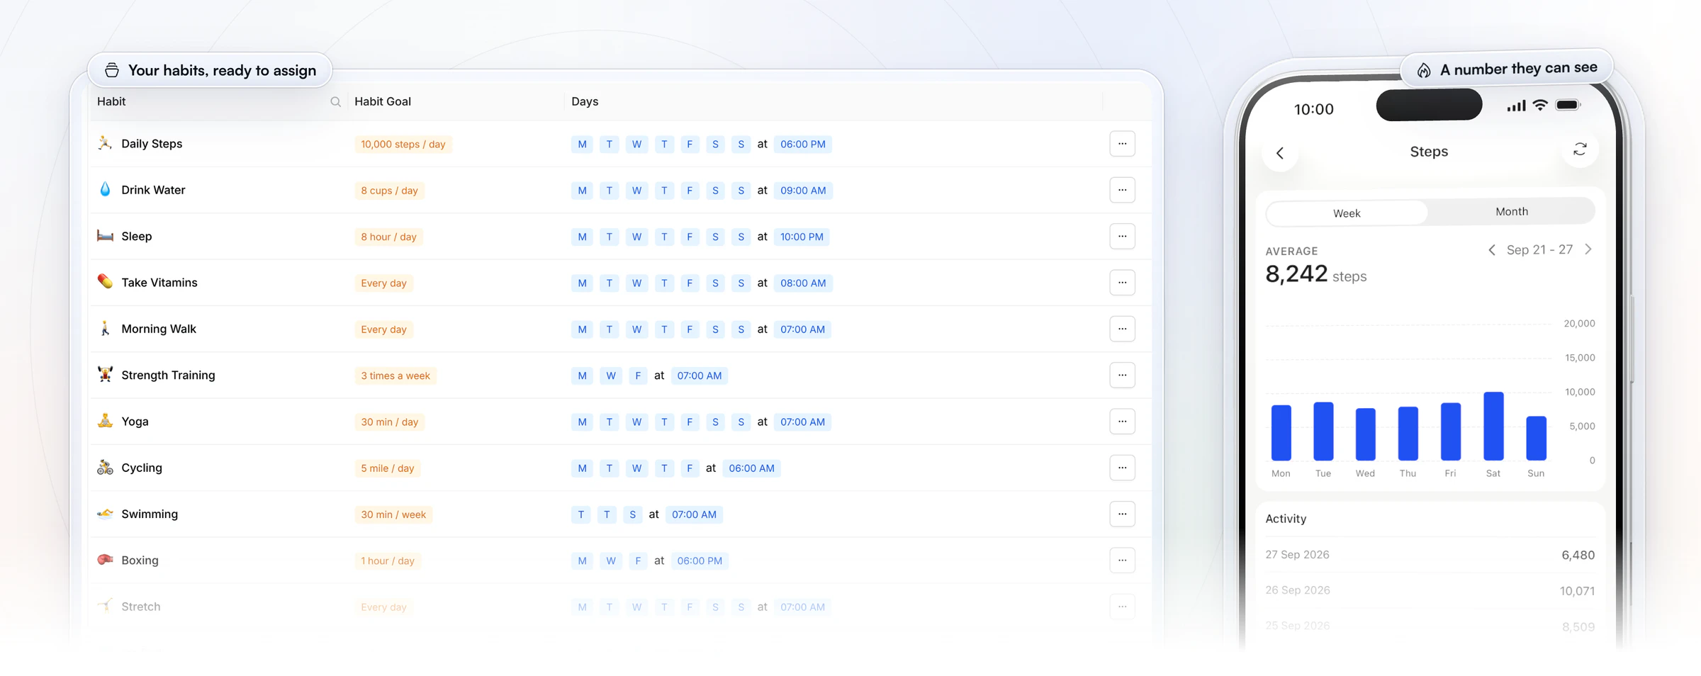Toggle Friday chip in the Cycling row
The width and height of the screenshot is (1701, 676).
pos(690,468)
